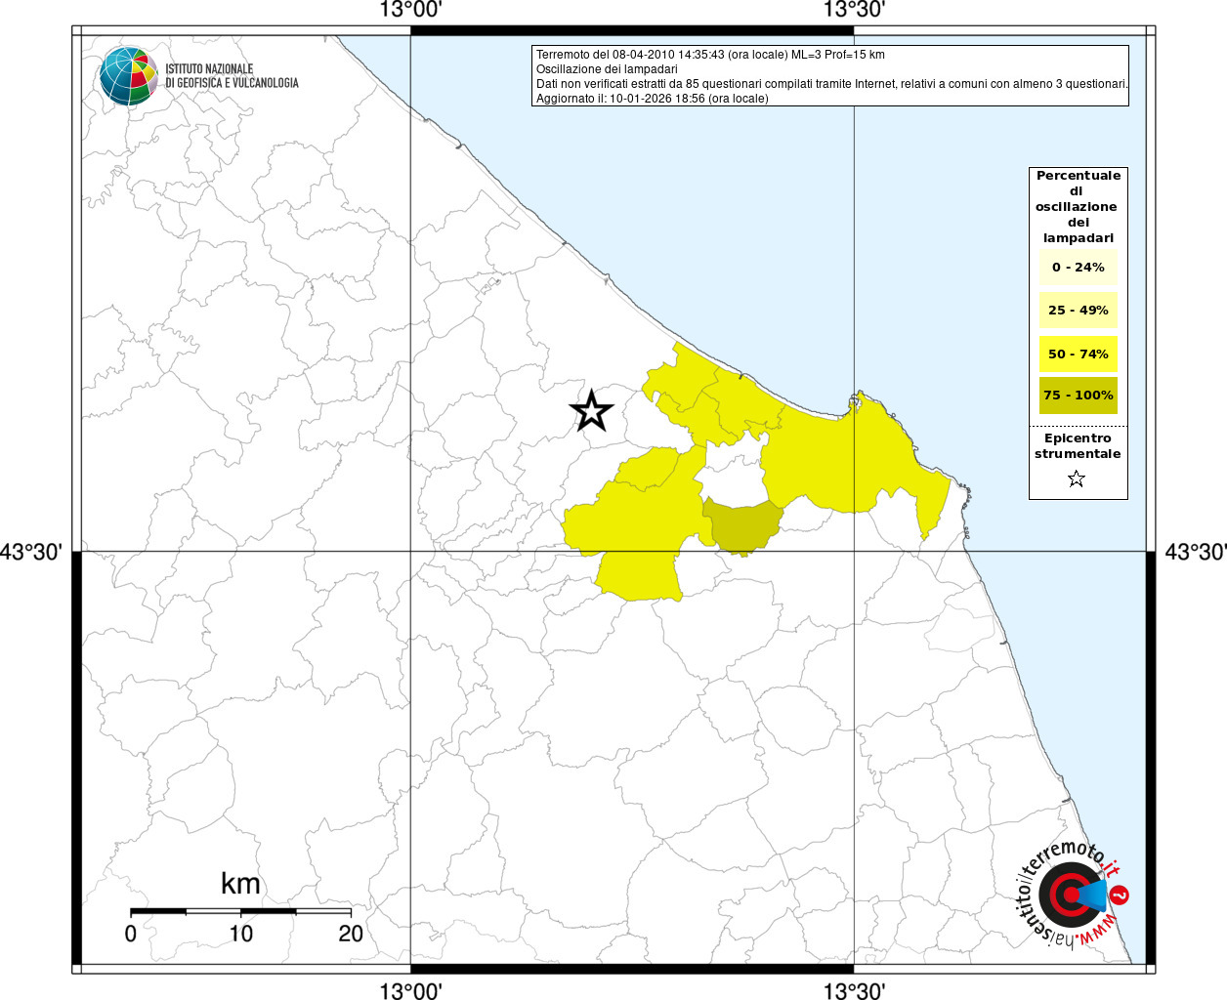This screenshot has height=1000, width=1227.
Task: Click the epicenter star on the map
Action: pos(591,411)
